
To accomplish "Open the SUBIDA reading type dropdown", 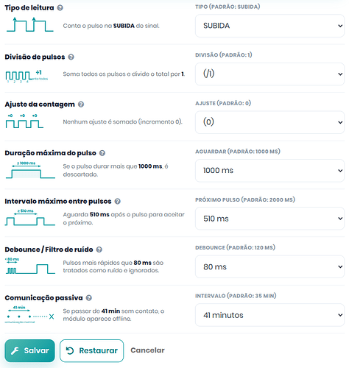I will point(269,26).
